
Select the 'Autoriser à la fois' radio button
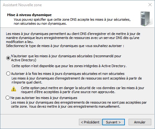click(x=8, y=74)
